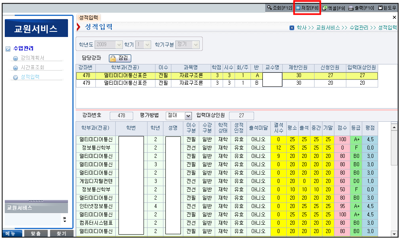Click the 평점 column header
This screenshot has height=239, width=400.
coord(370,128)
